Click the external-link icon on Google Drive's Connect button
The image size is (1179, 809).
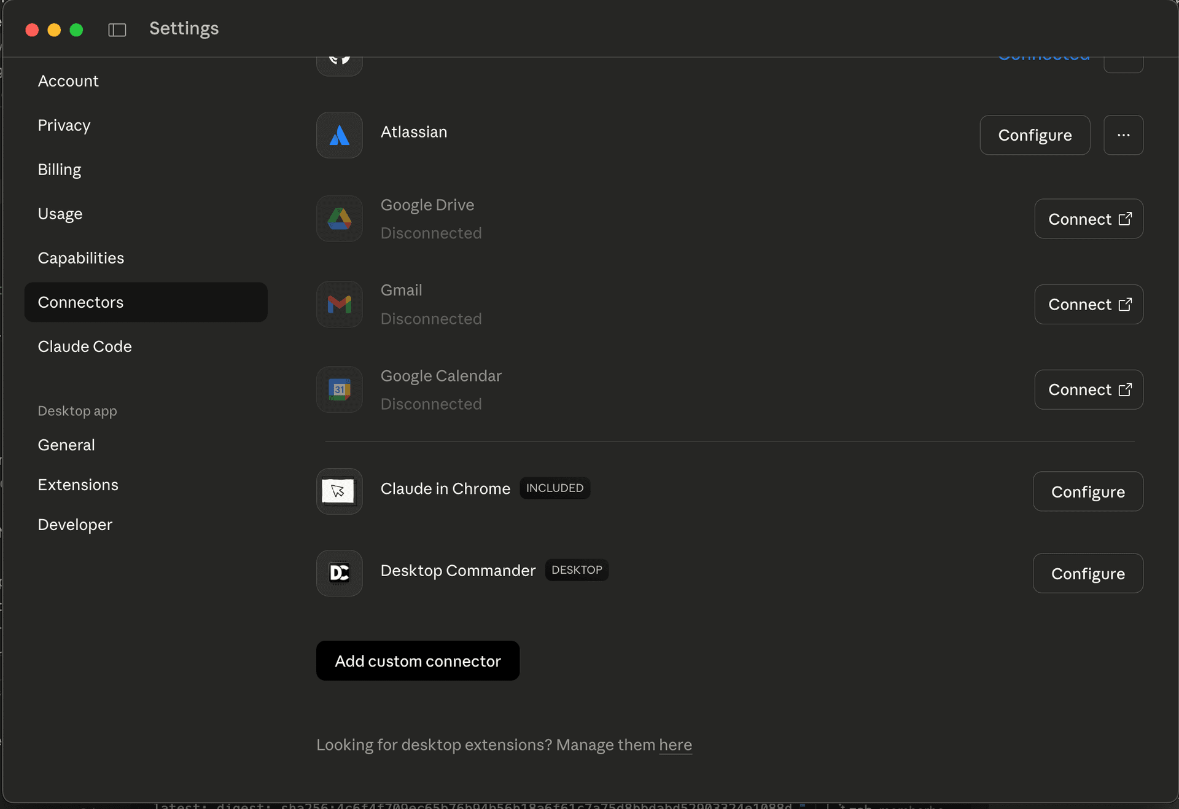pos(1126,219)
